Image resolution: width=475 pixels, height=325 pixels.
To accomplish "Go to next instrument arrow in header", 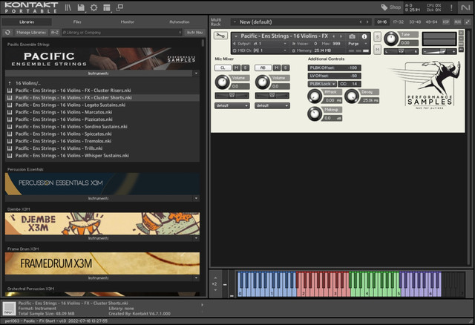I will pyautogui.click(x=341, y=36).
